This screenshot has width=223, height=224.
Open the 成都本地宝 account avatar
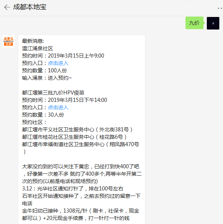[x=8, y=41]
